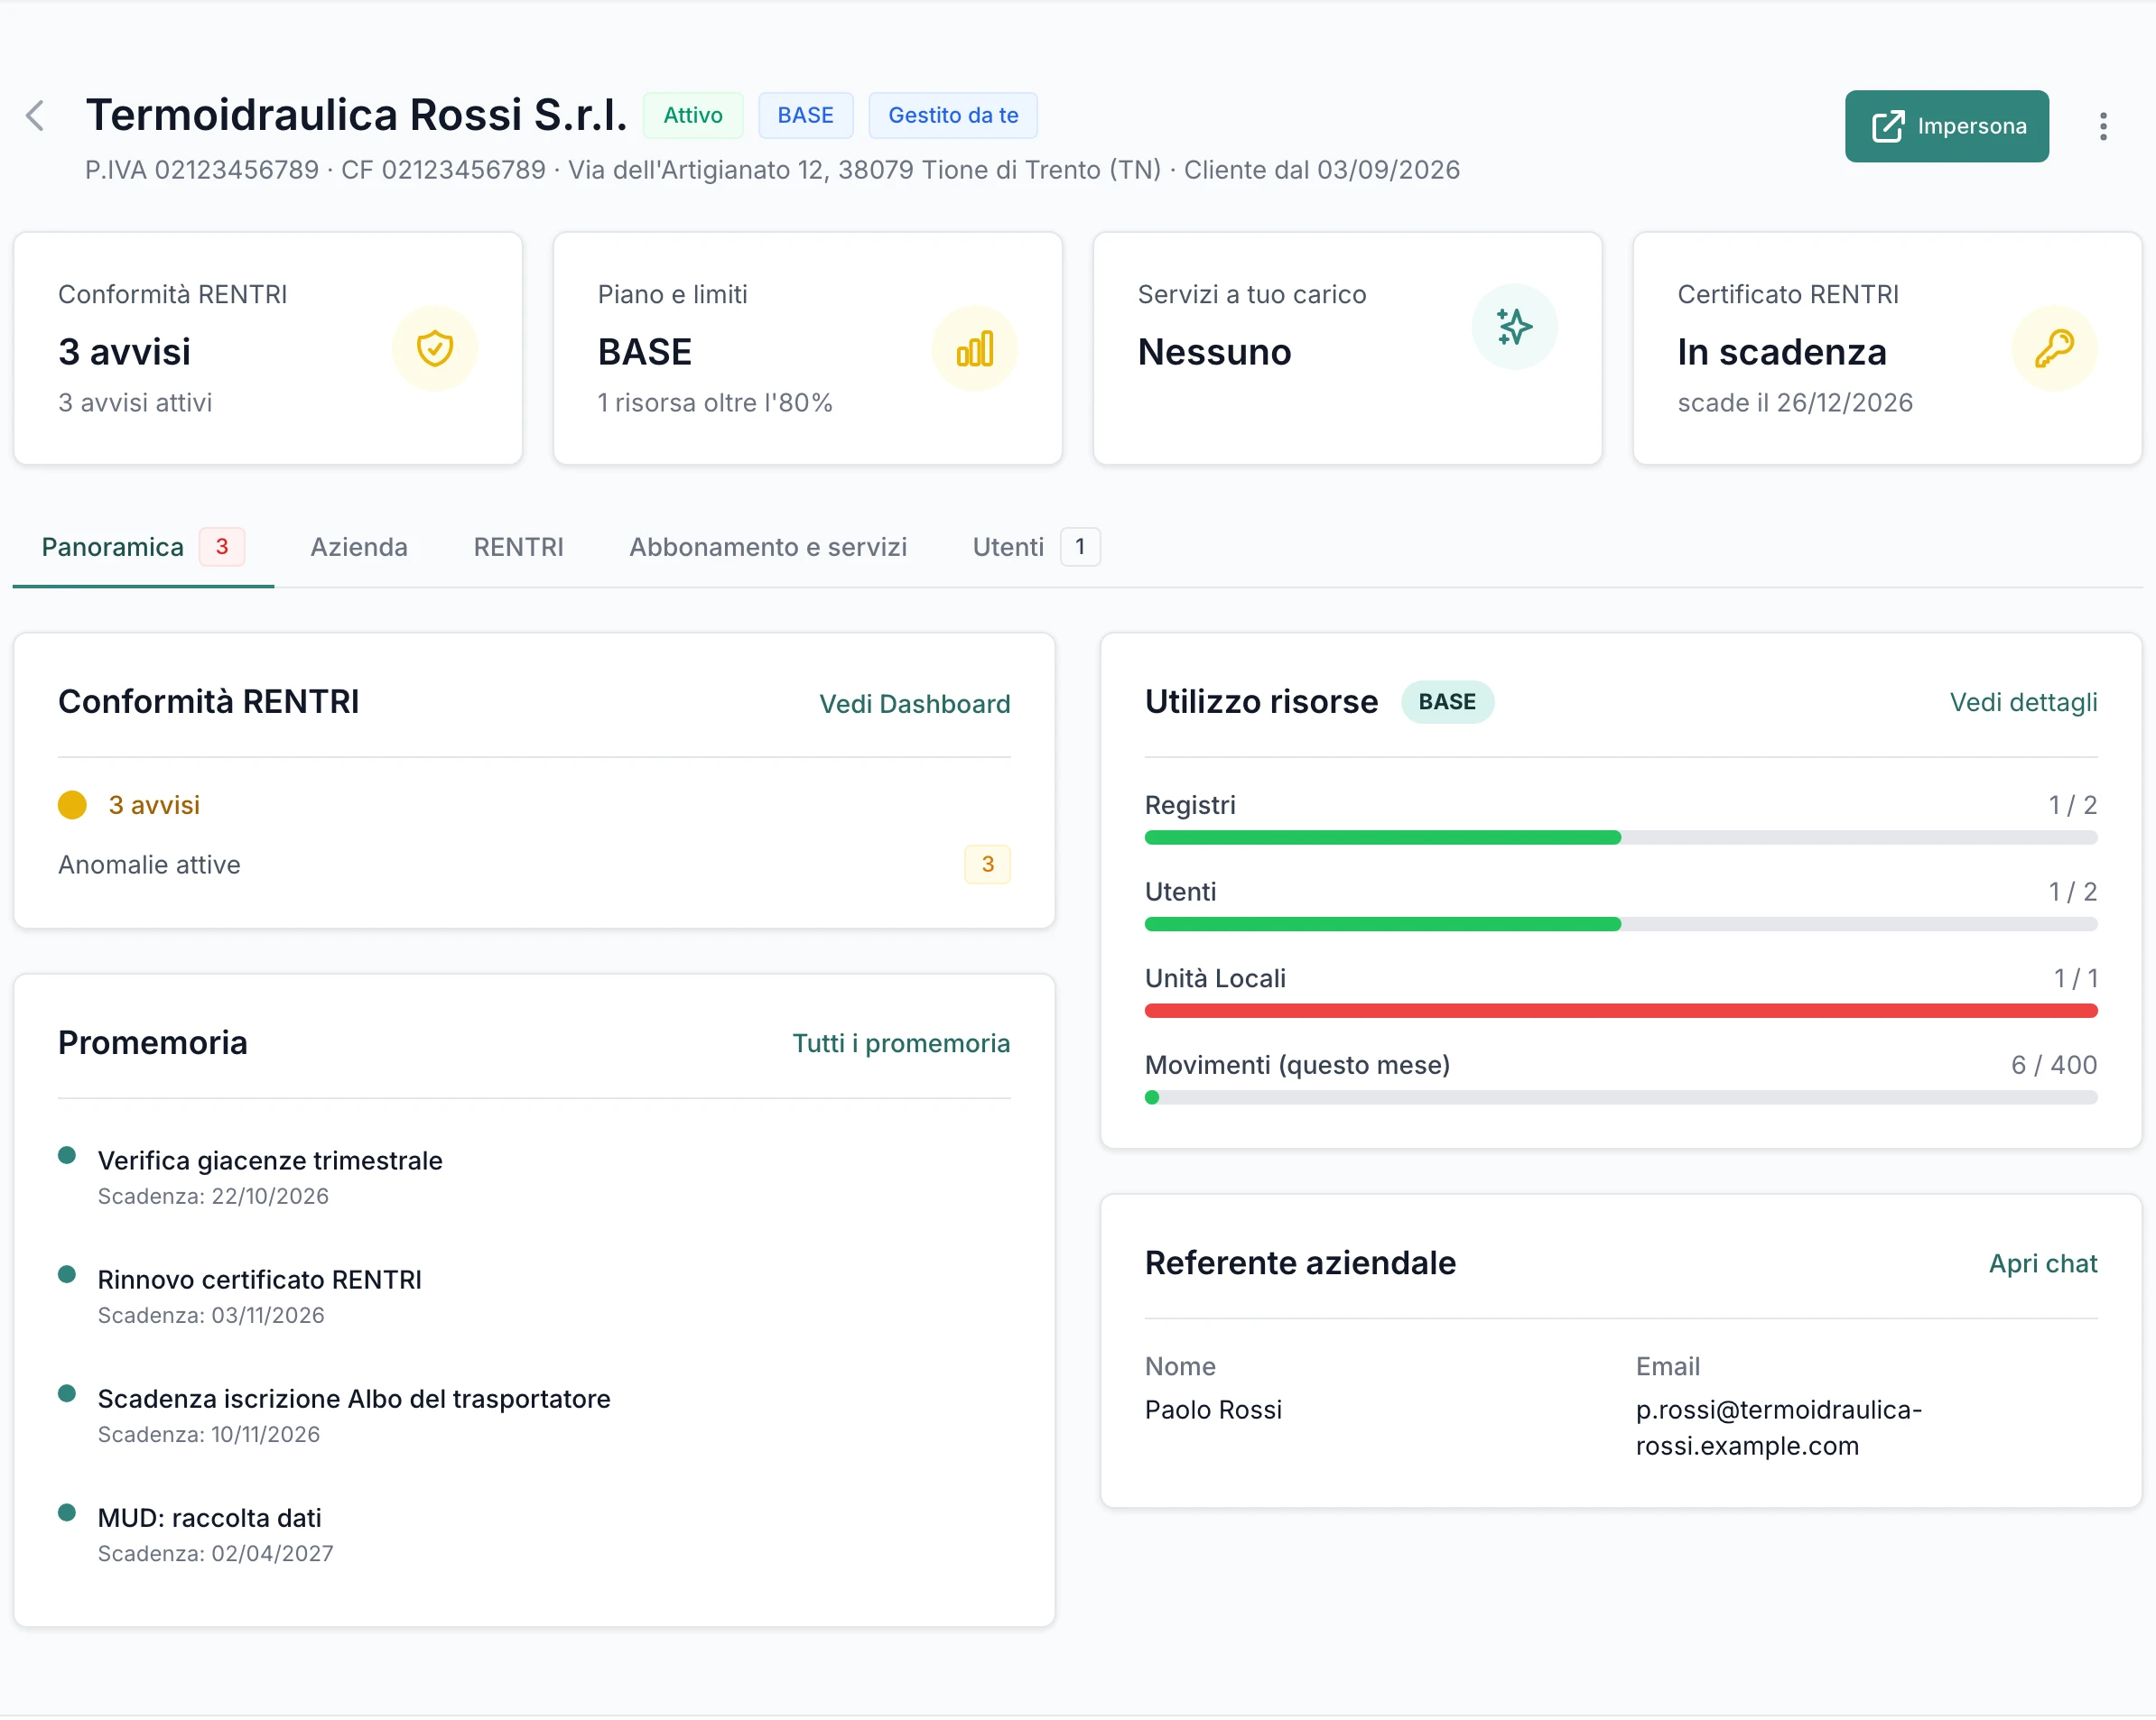Viewport: 2156px width, 1720px height.
Task: Open the Tutti i promemoria link
Action: click(901, 1044)
